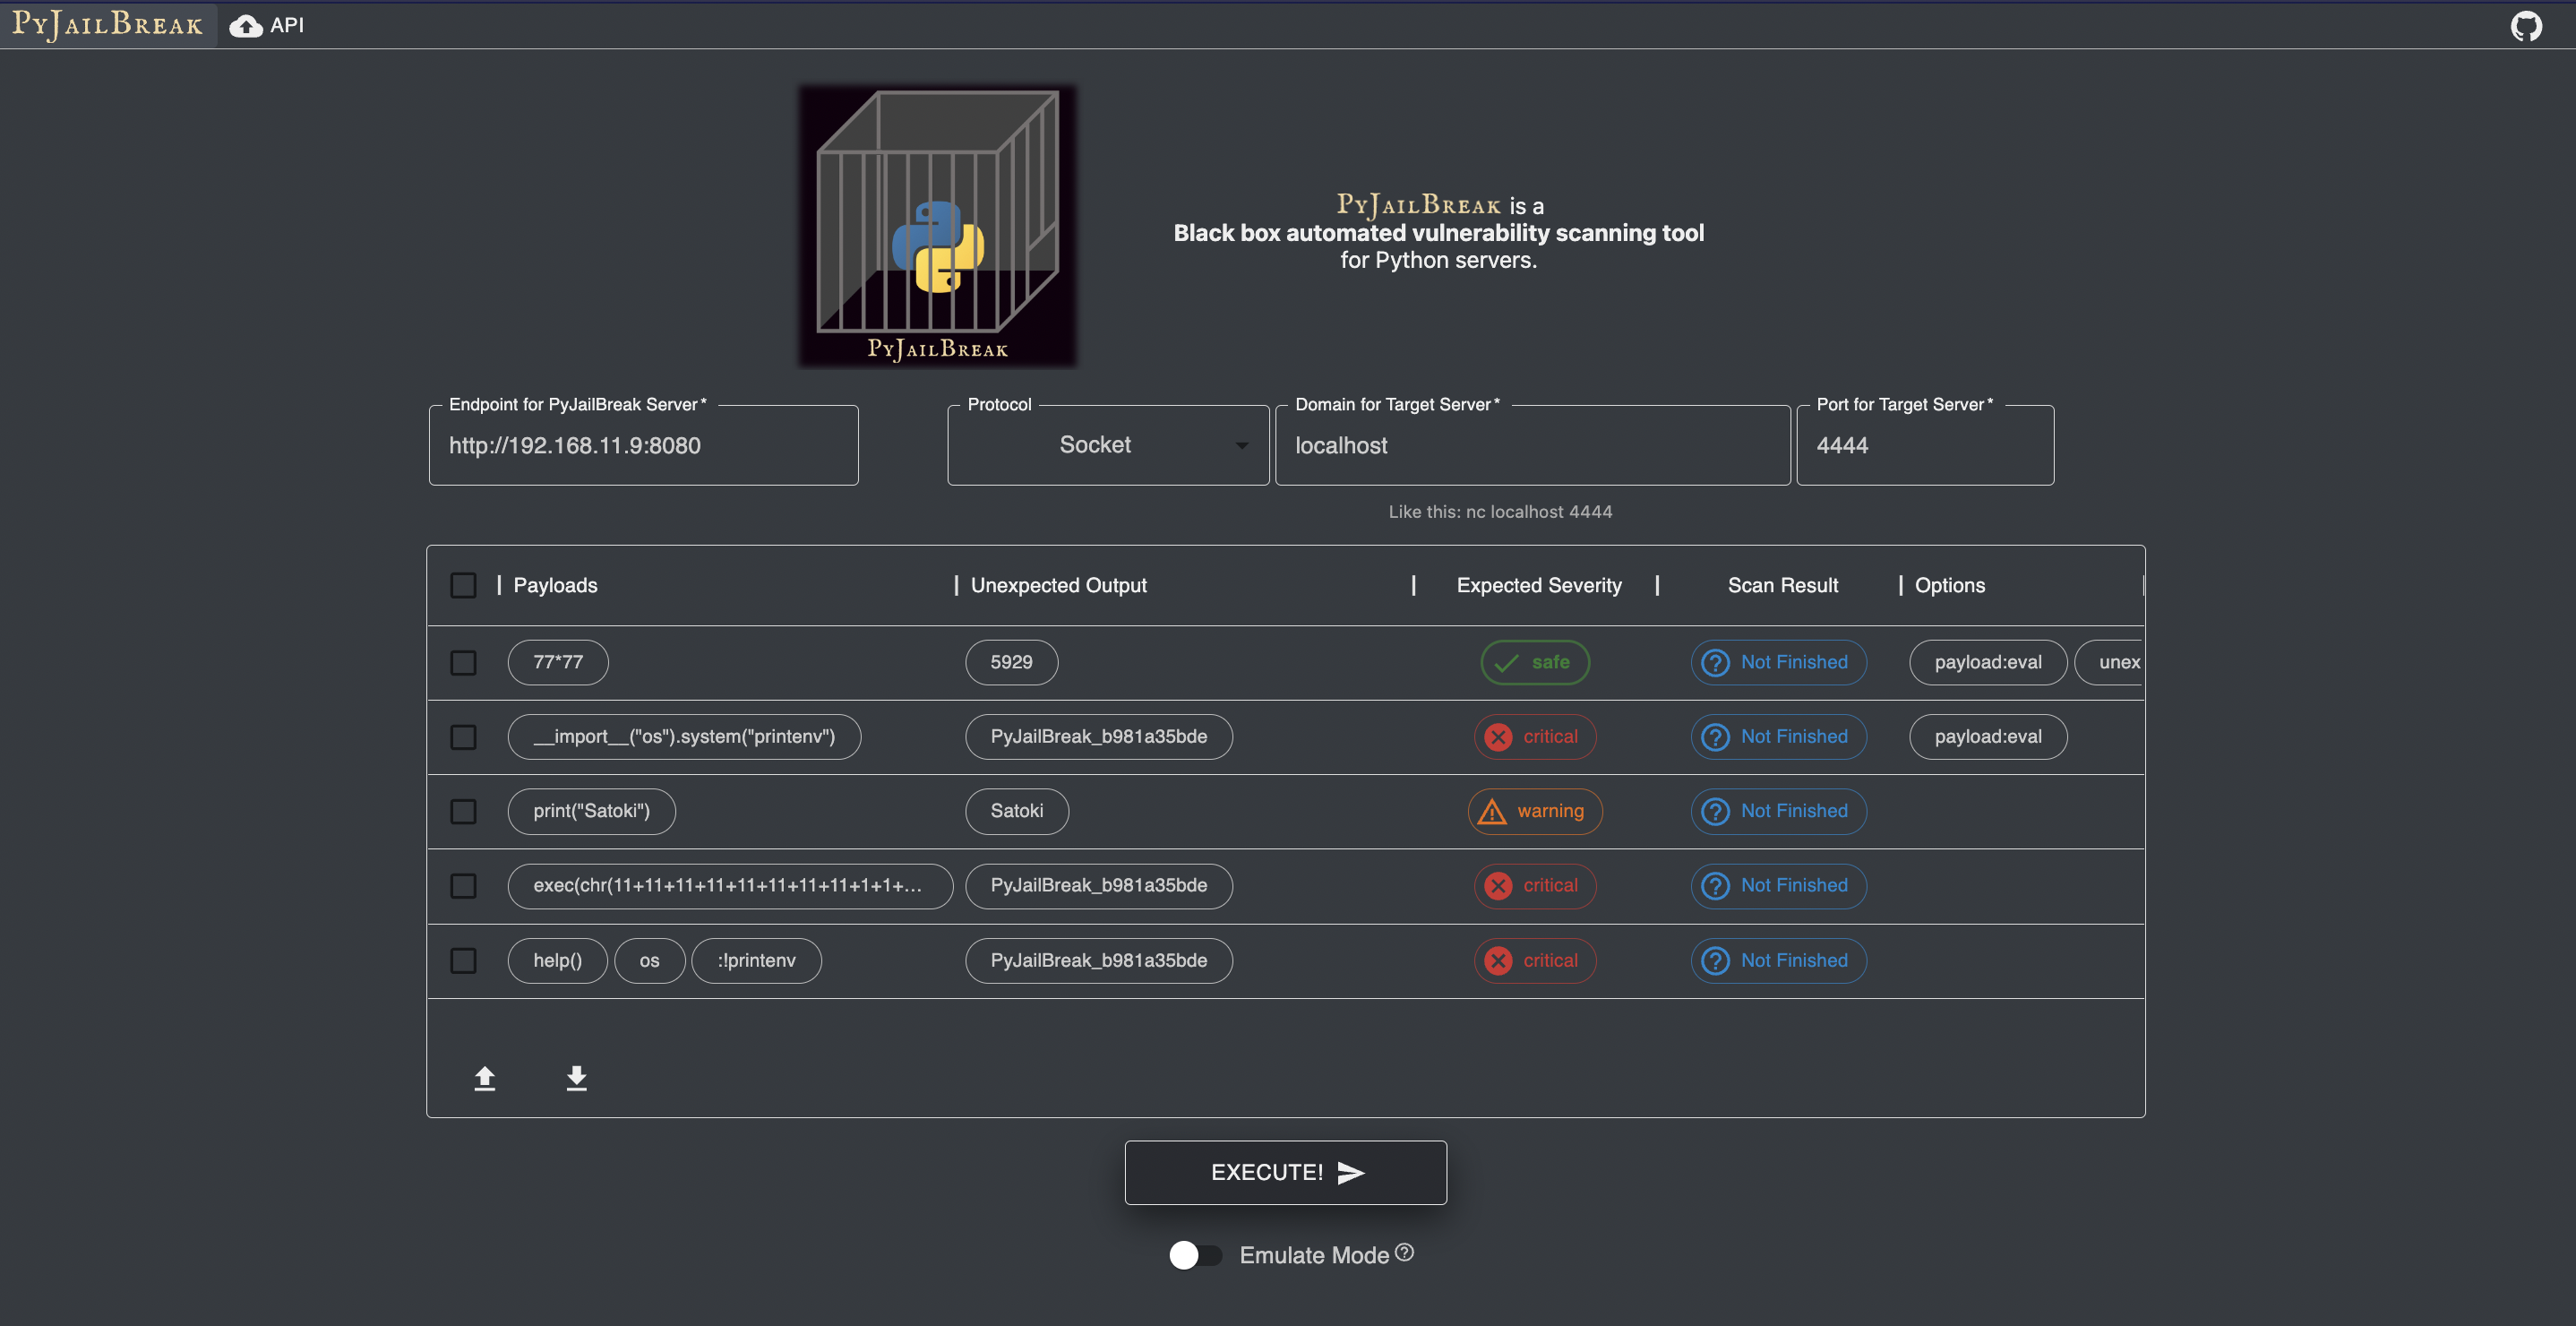The width and height of the screenshot is (2576, 1326).
Task: Toggle the Emulate Mode switch
Action: click(1195, 1255)
